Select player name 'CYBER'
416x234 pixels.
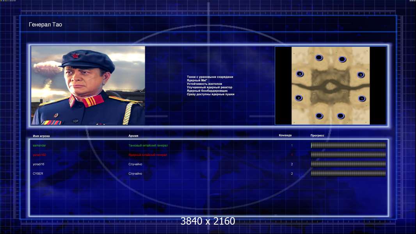38,174
